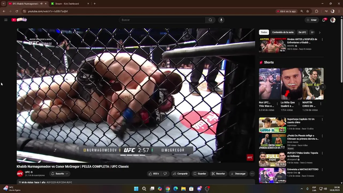Click the zoom magnifier in address bar
Viewport: 343px width, 193px height.
pyautogui.click(x=302, y=11)
